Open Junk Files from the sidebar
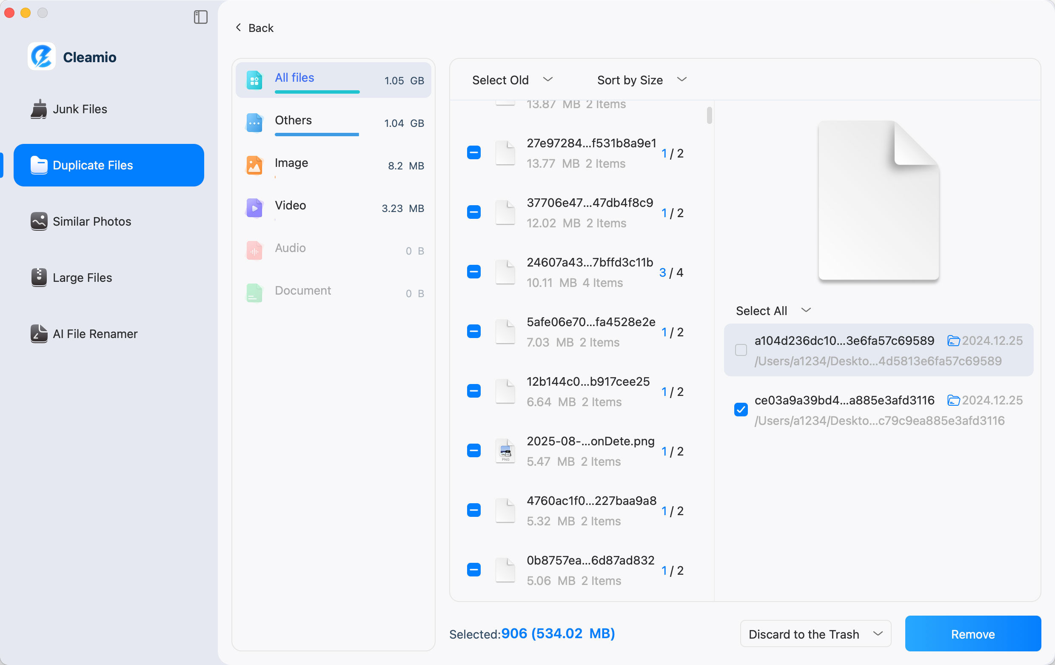 80,109
